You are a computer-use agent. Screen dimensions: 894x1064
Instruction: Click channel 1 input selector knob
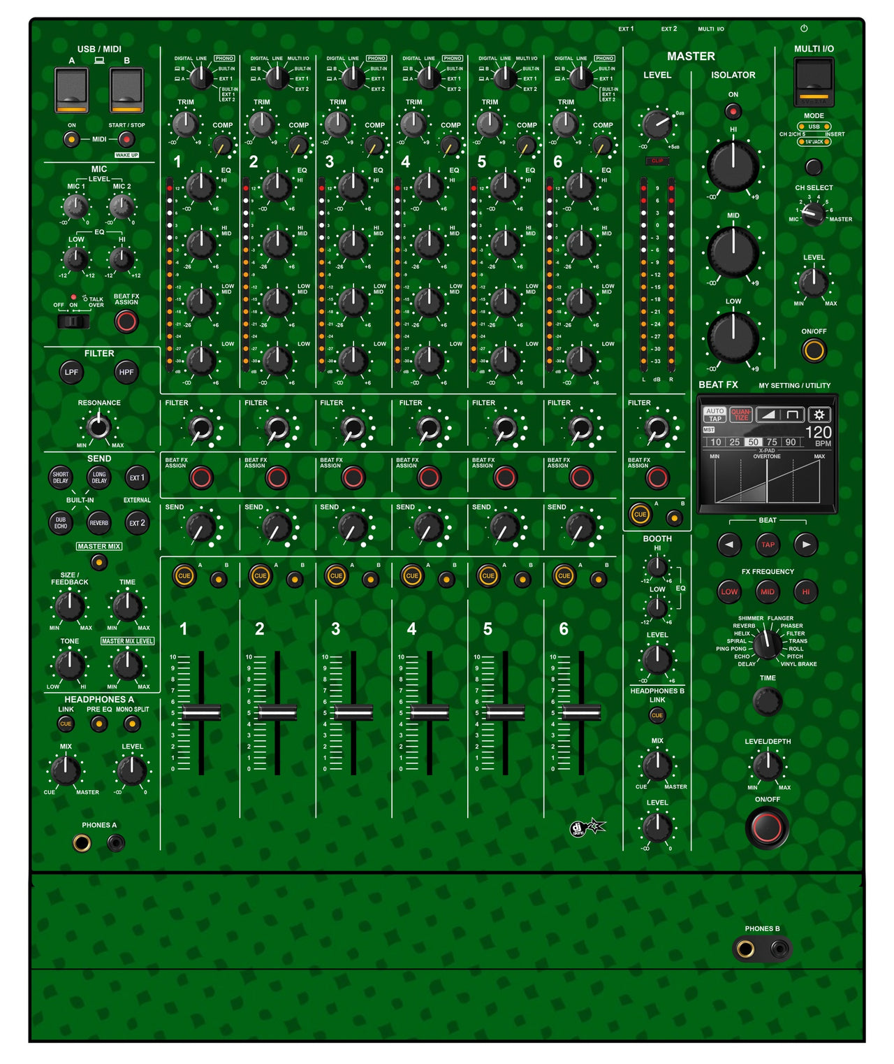tap(201, 77)
